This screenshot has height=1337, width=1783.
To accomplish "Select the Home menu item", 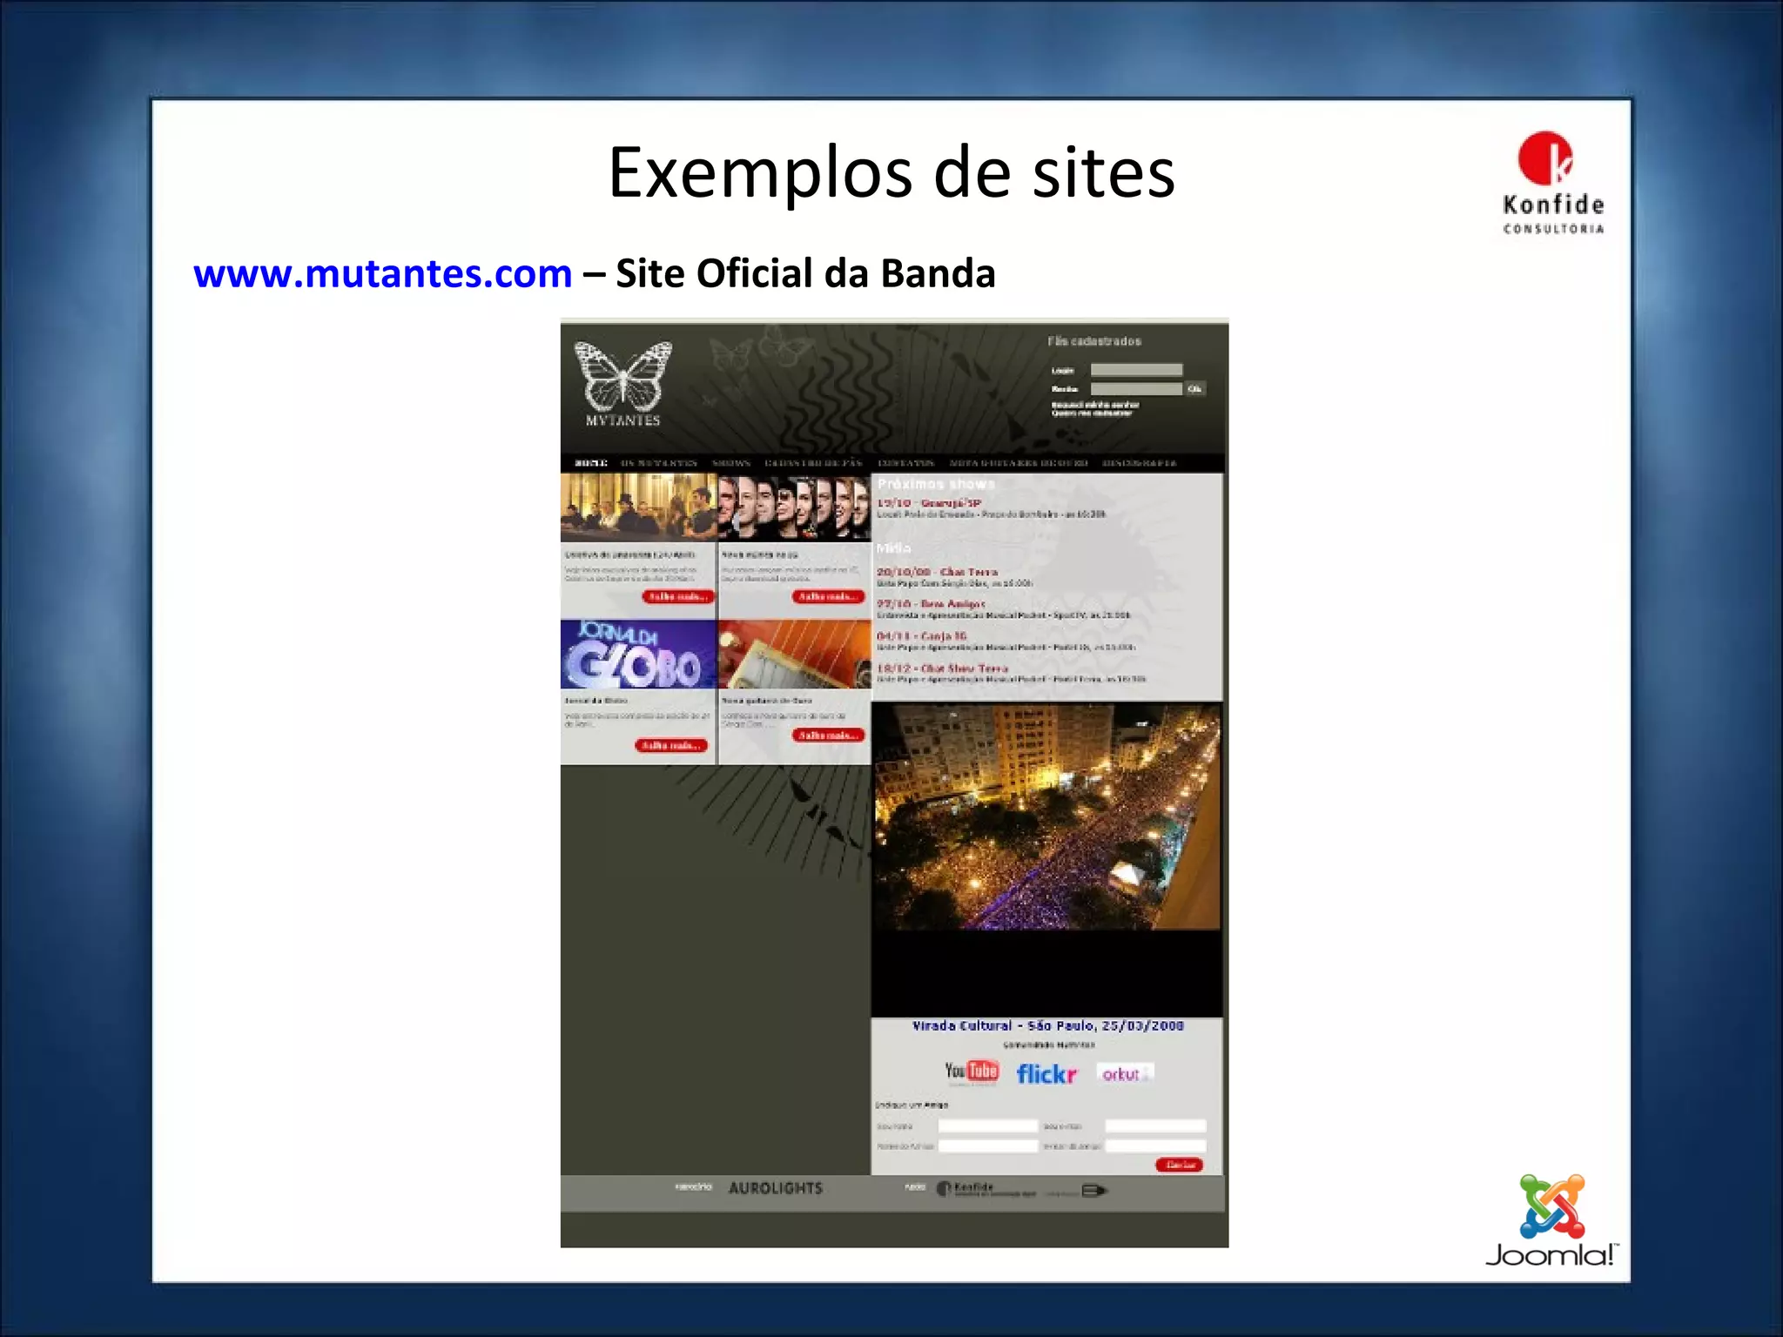I will [591, 463].
